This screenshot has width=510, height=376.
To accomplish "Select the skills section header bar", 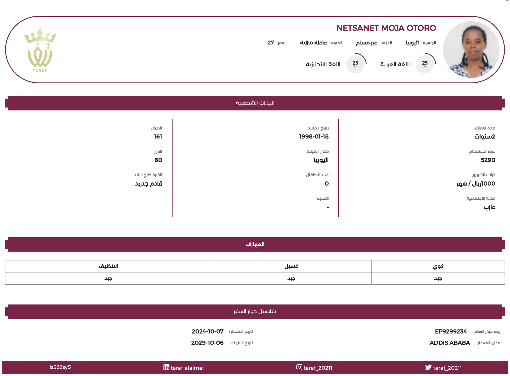I will pyautogui.click(x=255, y=244).
